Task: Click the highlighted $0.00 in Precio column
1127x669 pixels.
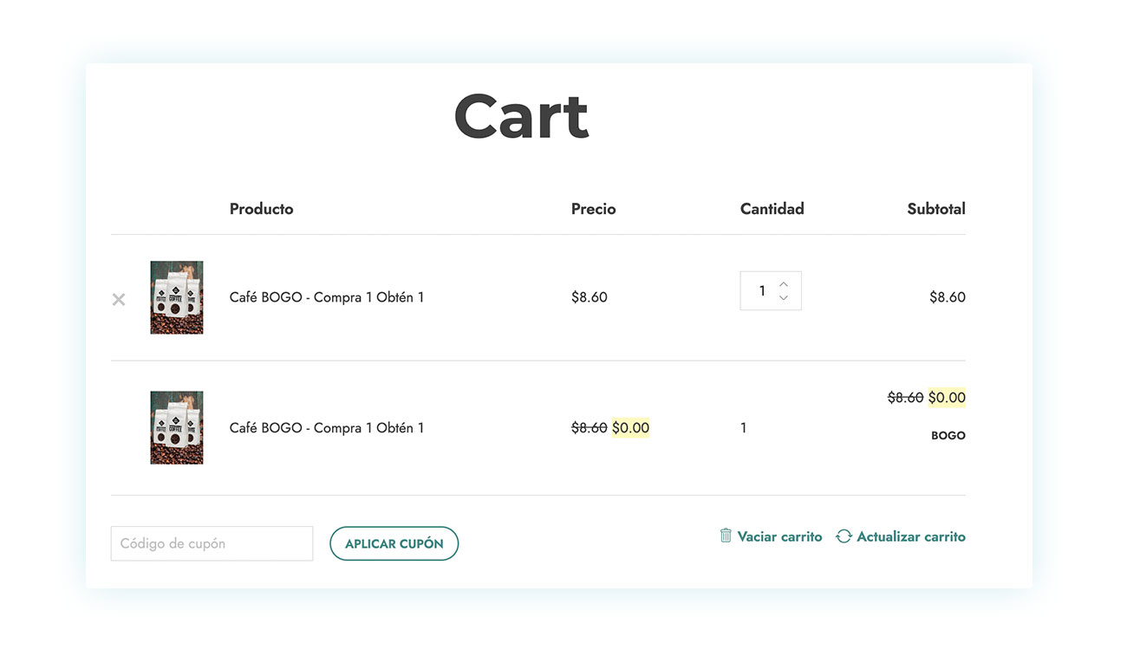Action: pos(630,427)
